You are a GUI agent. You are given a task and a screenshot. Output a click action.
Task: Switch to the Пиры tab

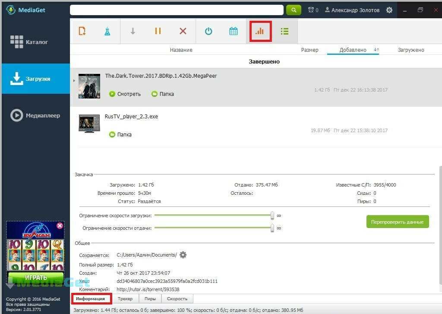click(x=150, y=298)
